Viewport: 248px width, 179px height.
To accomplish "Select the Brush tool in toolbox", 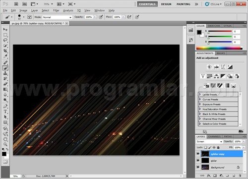I will [x=5, y=68].
